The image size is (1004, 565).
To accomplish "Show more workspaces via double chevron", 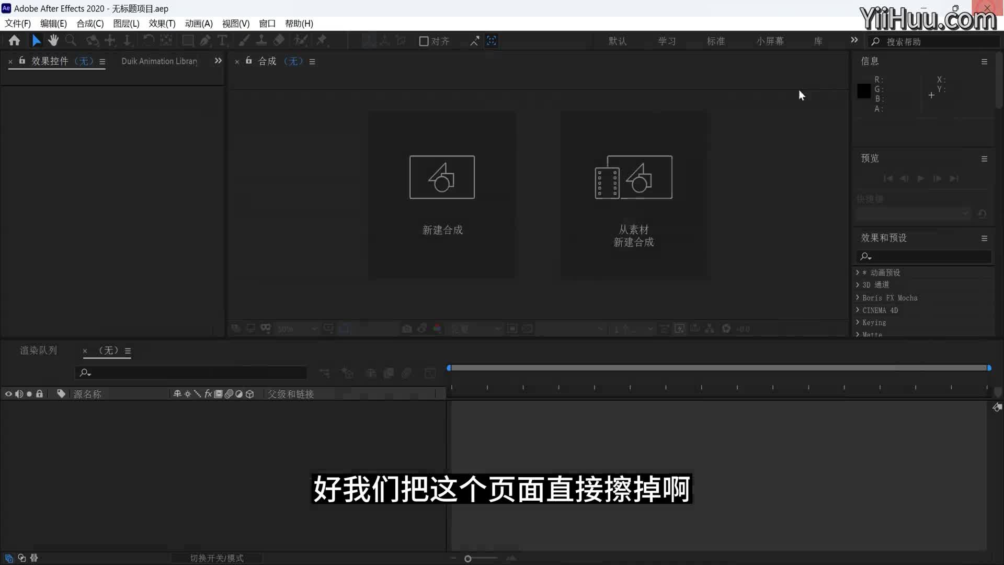I will tap(854, 40).
